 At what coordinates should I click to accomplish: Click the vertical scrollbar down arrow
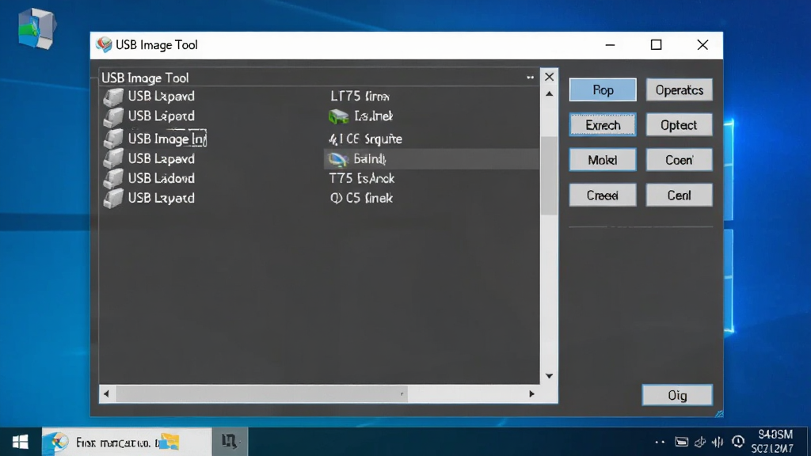[x=550, y=376]
